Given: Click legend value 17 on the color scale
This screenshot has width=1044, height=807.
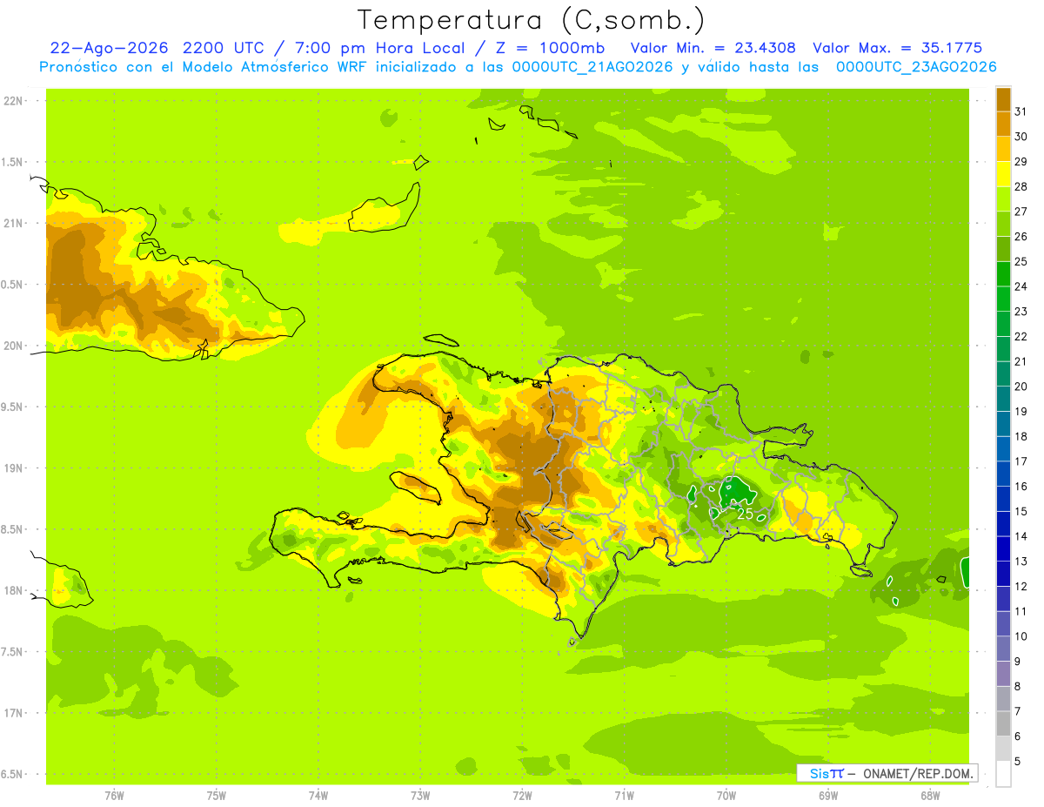Looking at the screenshot, I should 1021,461.
